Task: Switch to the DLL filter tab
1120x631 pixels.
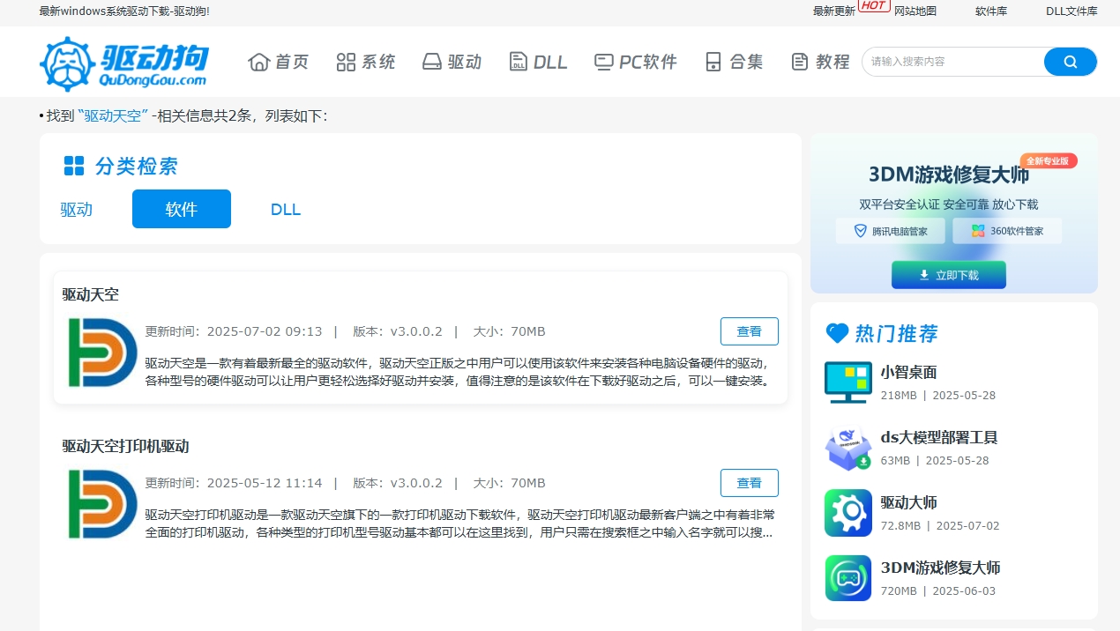Action: pos(286,209)
